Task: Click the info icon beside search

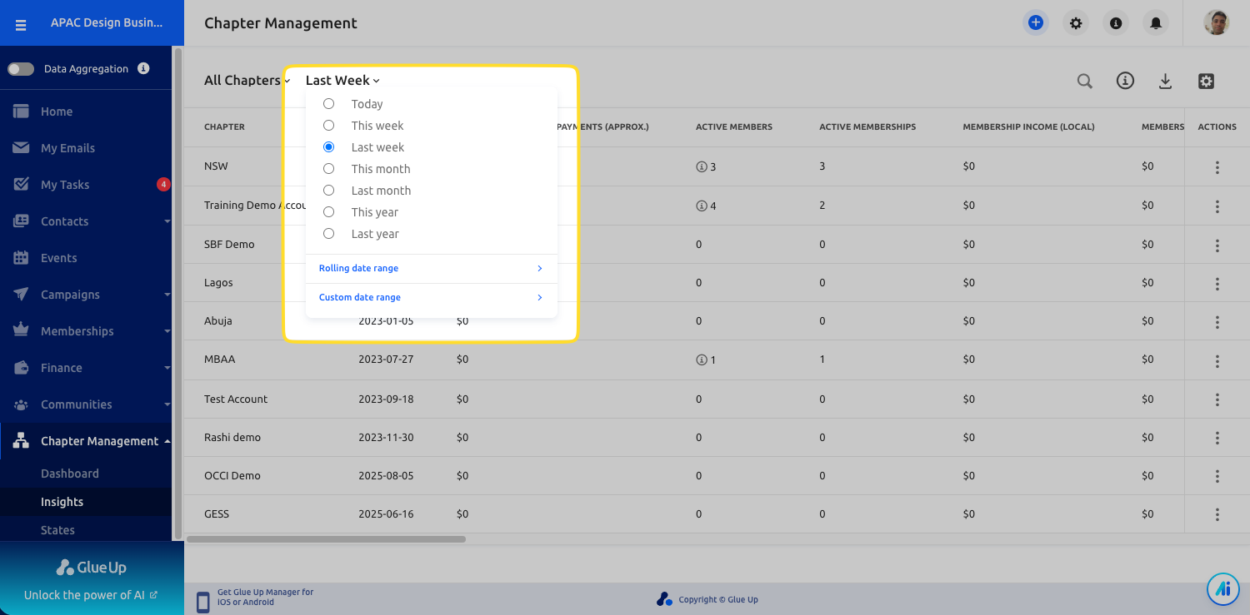Action: 1125,81
